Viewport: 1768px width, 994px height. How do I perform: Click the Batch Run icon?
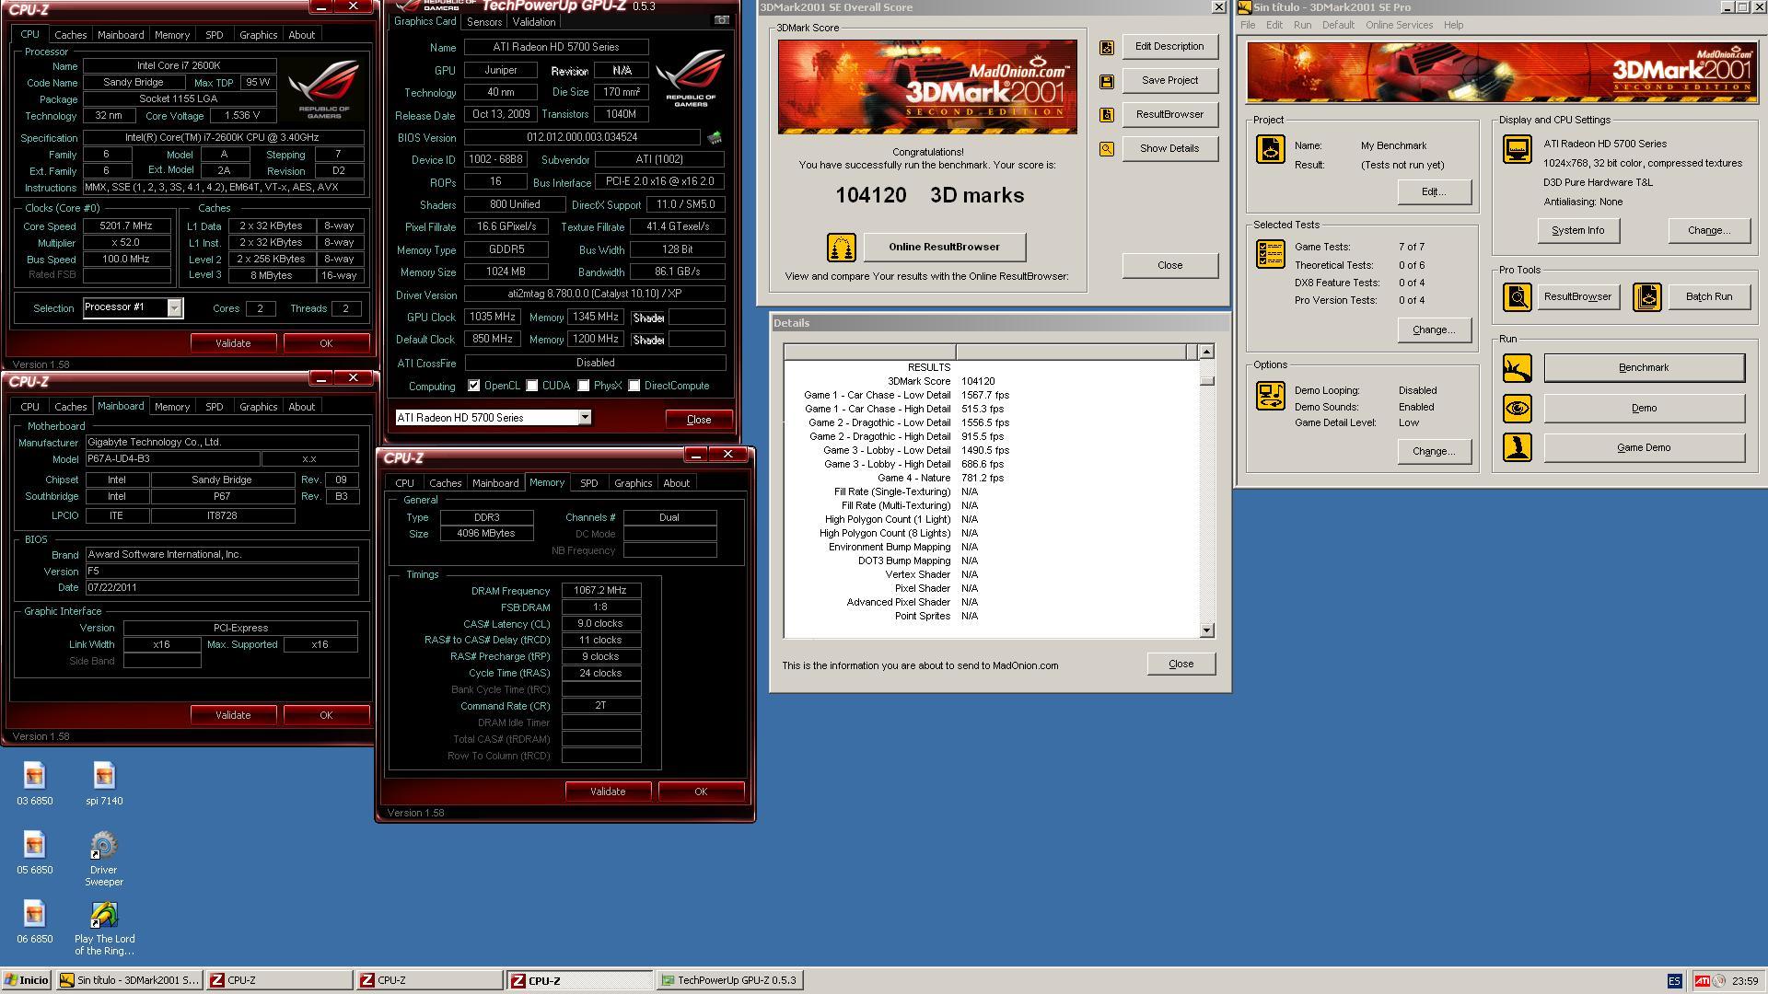pos(1647,296)
